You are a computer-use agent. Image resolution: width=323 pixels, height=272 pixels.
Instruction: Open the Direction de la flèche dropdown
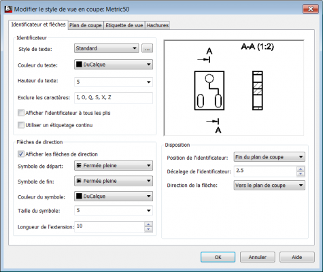pos(269,185)
